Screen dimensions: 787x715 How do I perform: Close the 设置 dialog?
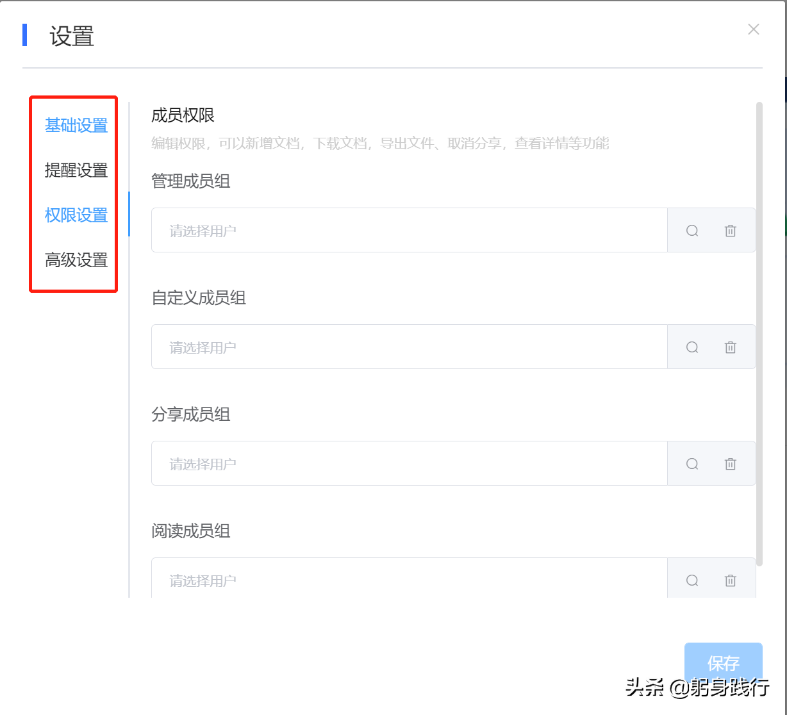[754, 29]
